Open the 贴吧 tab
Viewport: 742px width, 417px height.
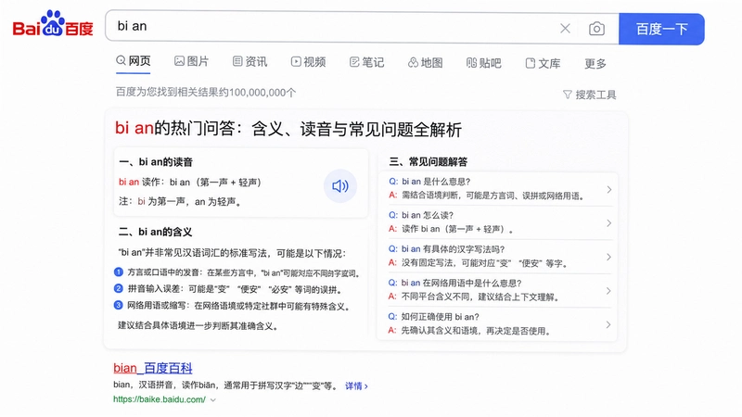[483, 63]
